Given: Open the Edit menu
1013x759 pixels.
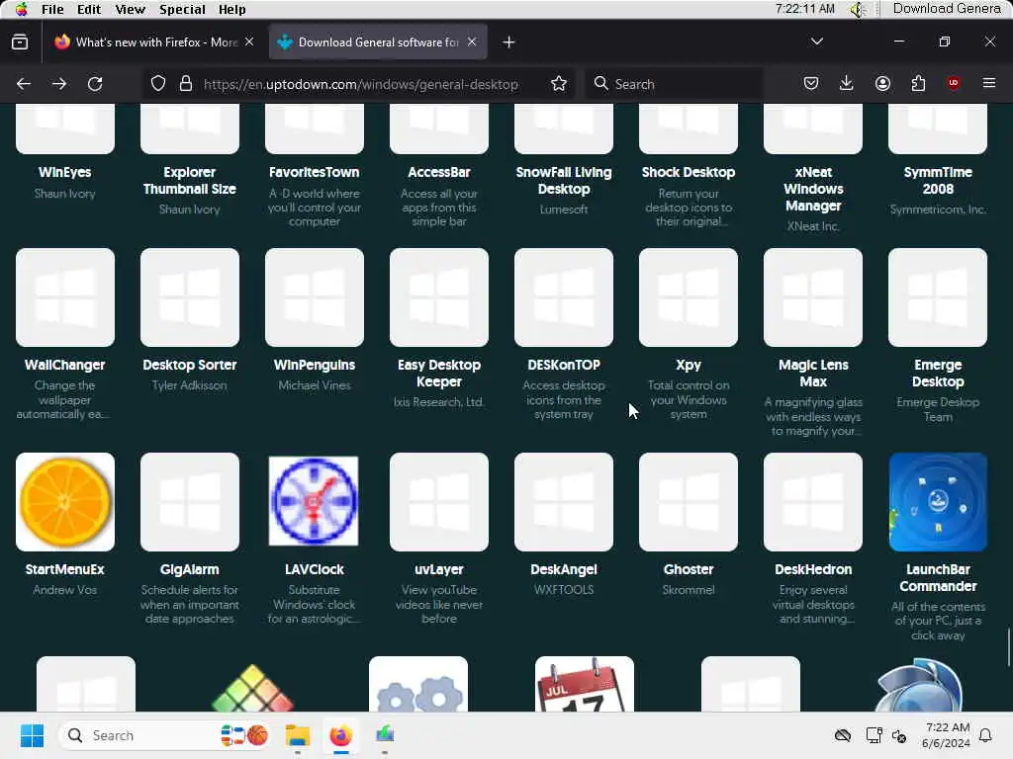Looking at the screenshot, I should pyautogui.click(x=89, y=9).
